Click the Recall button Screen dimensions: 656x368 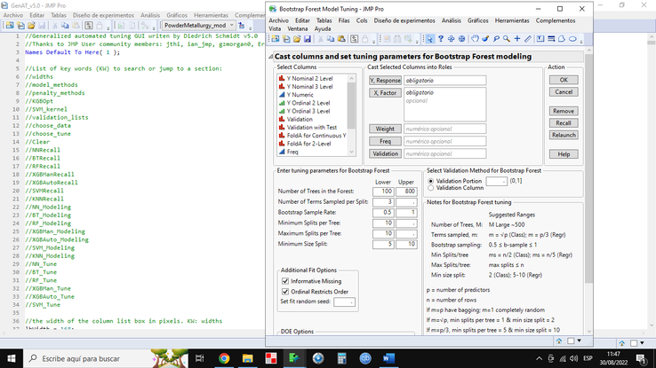click(x=564, y=123)
